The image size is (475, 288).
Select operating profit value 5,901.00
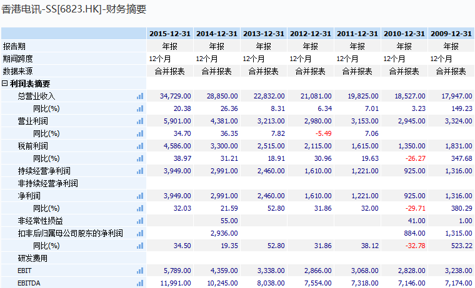click(x=177, y=121)
